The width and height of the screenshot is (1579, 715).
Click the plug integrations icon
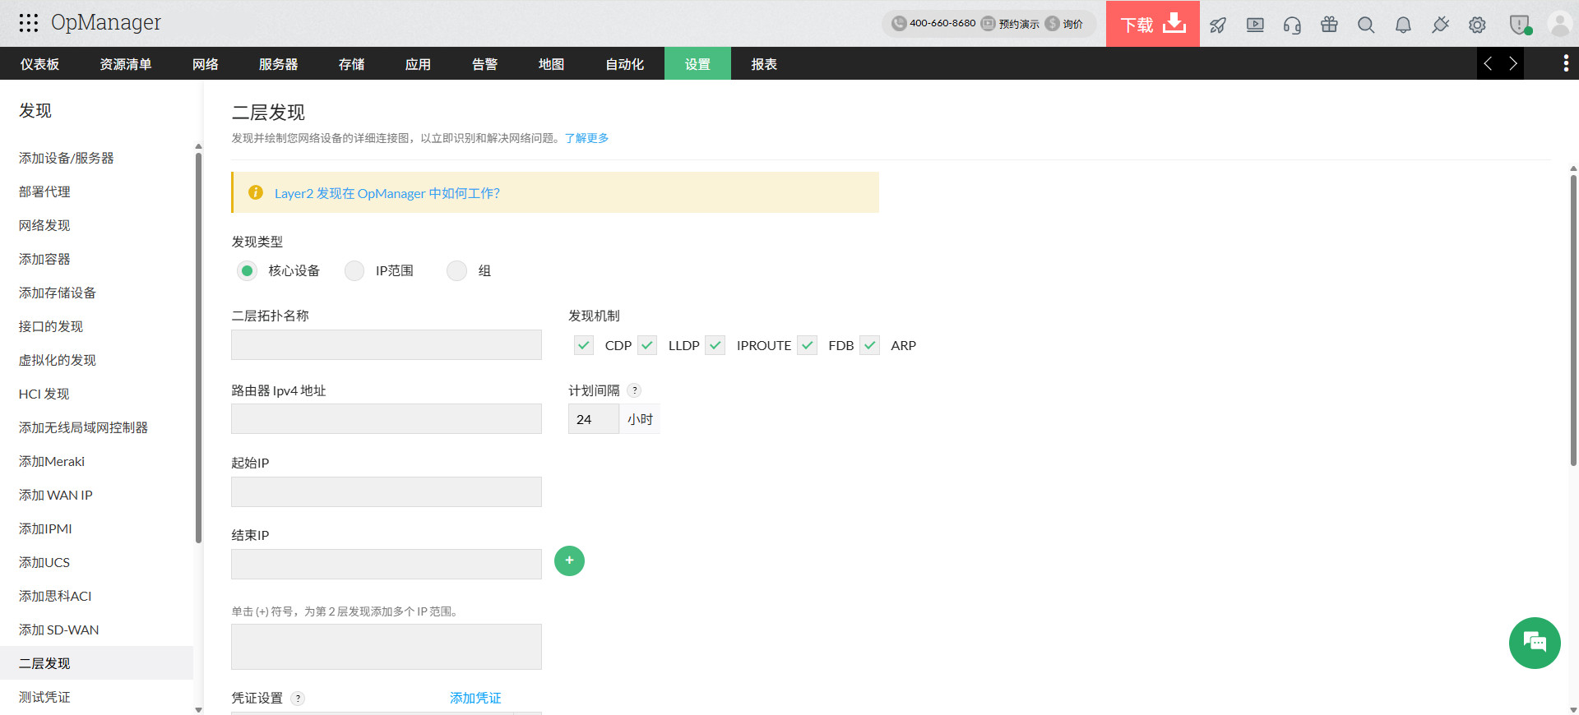click(1440, 25)
